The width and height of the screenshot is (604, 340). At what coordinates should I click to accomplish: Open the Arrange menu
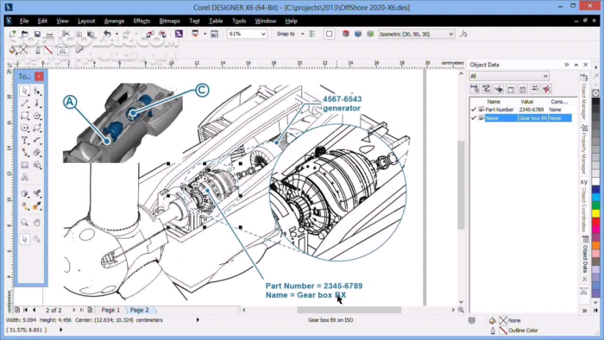pyautogui.click(x=114, y=21)
